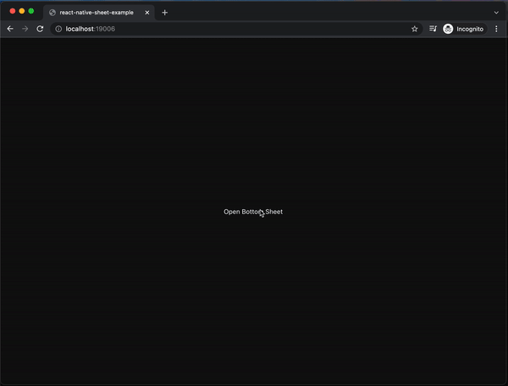Screen dimensions: 508x386
Task: View site information icon in address bar
Action: (x=58, y=29)
